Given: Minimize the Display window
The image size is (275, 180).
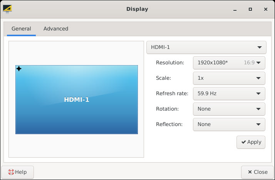Looking at the screenshot, I should tap(235, 9).
